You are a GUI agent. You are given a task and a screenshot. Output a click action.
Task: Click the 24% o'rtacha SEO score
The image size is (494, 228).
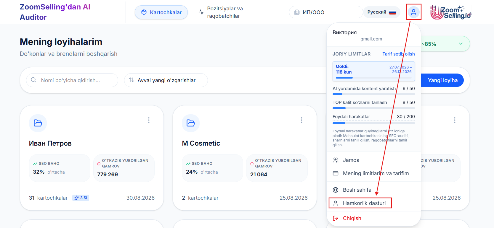tap(202, 172)
